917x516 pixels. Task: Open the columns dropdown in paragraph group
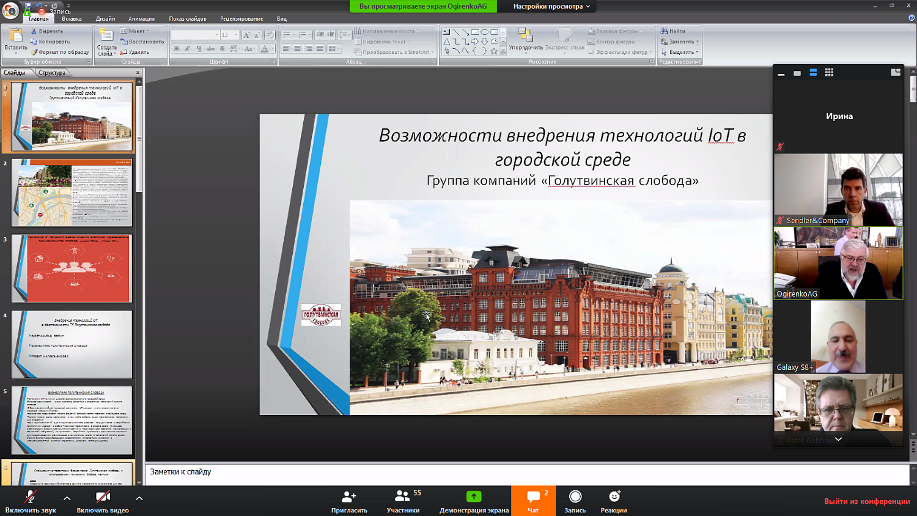pyautogui.click(x=334, y=49)
